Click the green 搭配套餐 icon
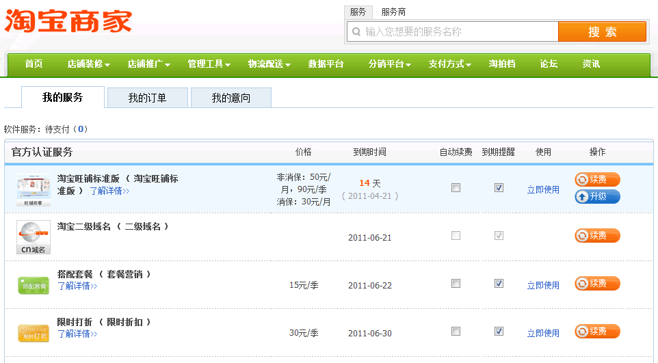Image resolution: width=658 pixels, height=363 pixels. pos(34,285)
